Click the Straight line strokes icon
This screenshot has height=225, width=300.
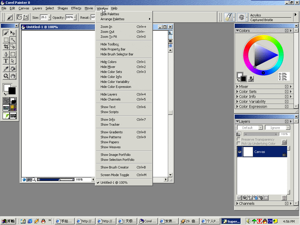click(26, 17)
